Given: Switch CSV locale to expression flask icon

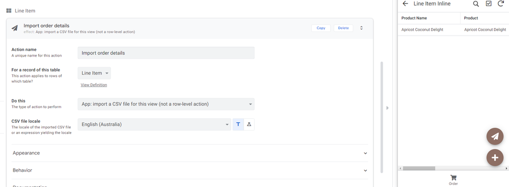Looking at the screenshot, I should tap(249, 124).
